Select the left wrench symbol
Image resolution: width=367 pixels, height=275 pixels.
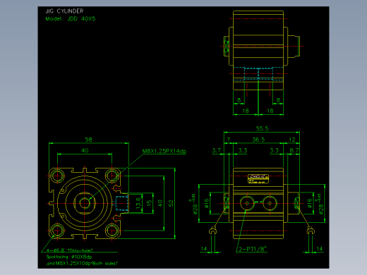(x=213, y=231)
